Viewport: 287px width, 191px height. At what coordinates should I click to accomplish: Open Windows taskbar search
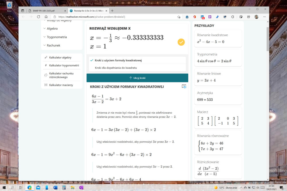pyautogui.click(x=12, y=188)
